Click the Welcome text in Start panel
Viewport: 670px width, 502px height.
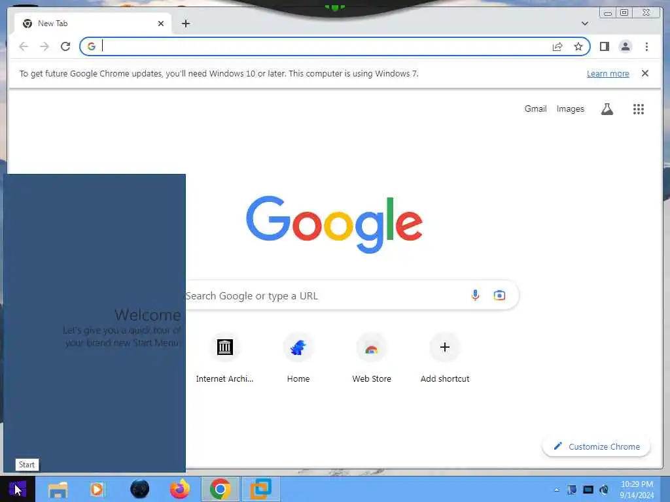(x=147, y=315)
